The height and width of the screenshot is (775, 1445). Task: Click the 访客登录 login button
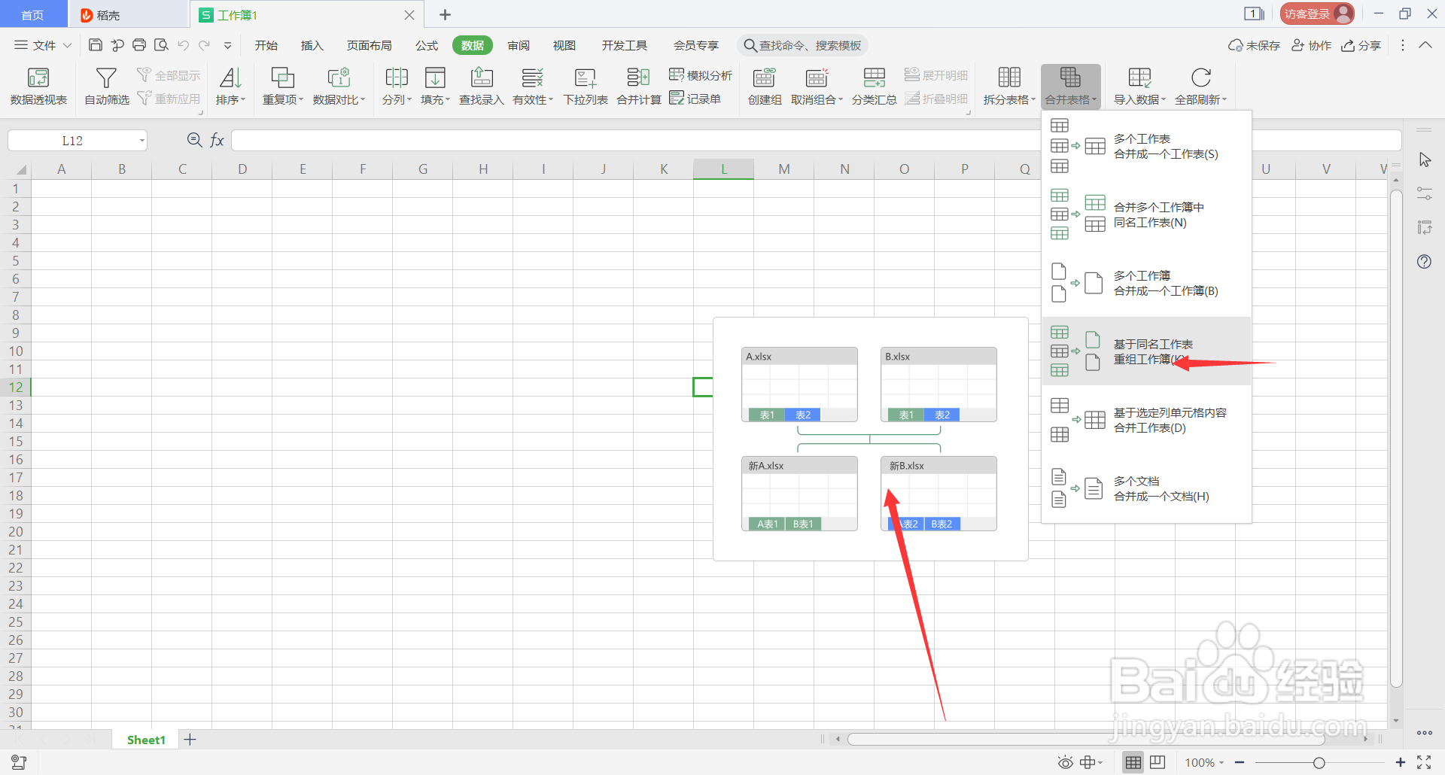pos(1316,14)
